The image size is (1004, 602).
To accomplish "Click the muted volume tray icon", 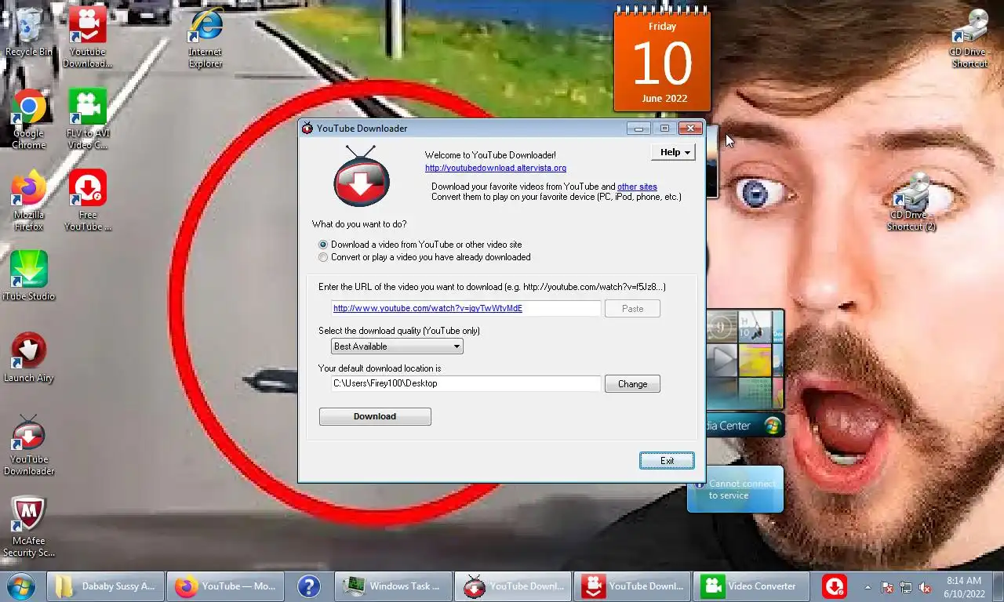I will pos(925,587).
